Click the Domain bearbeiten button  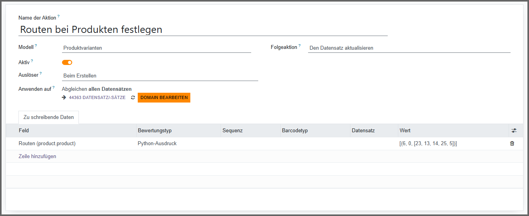point(164,97)
